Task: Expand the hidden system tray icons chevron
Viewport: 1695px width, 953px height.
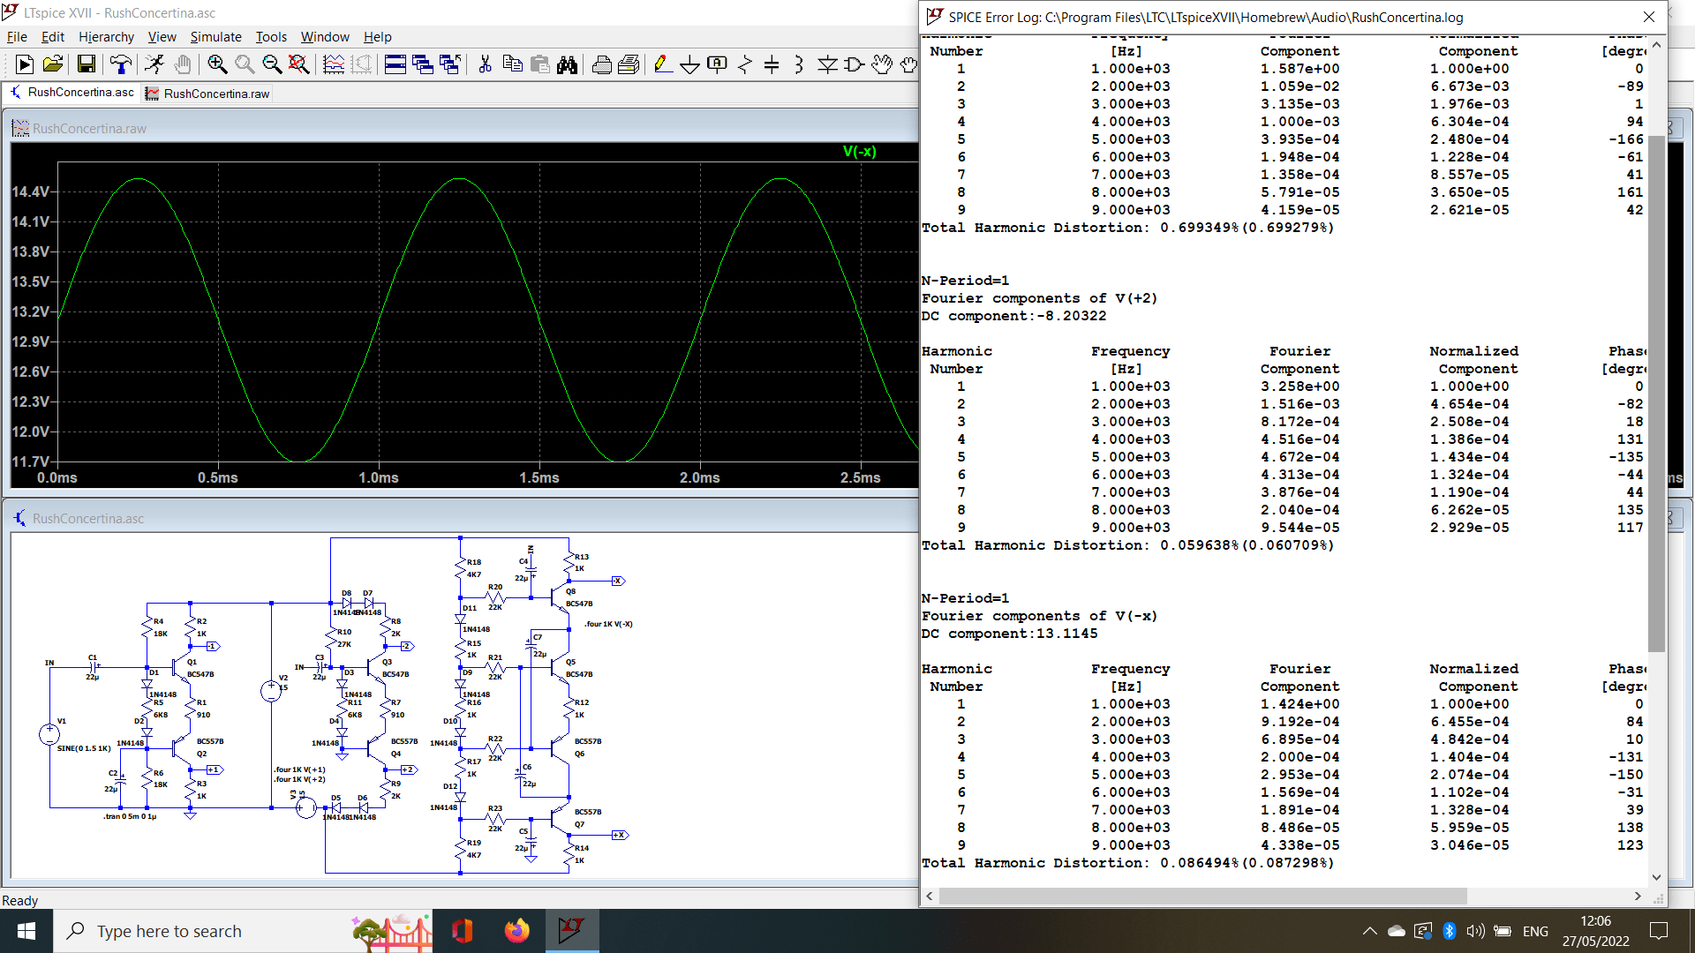Action: pyautogui.click(x=1369, y=931)
